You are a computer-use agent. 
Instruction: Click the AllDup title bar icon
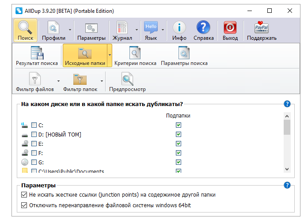click(x=19, y=11)
